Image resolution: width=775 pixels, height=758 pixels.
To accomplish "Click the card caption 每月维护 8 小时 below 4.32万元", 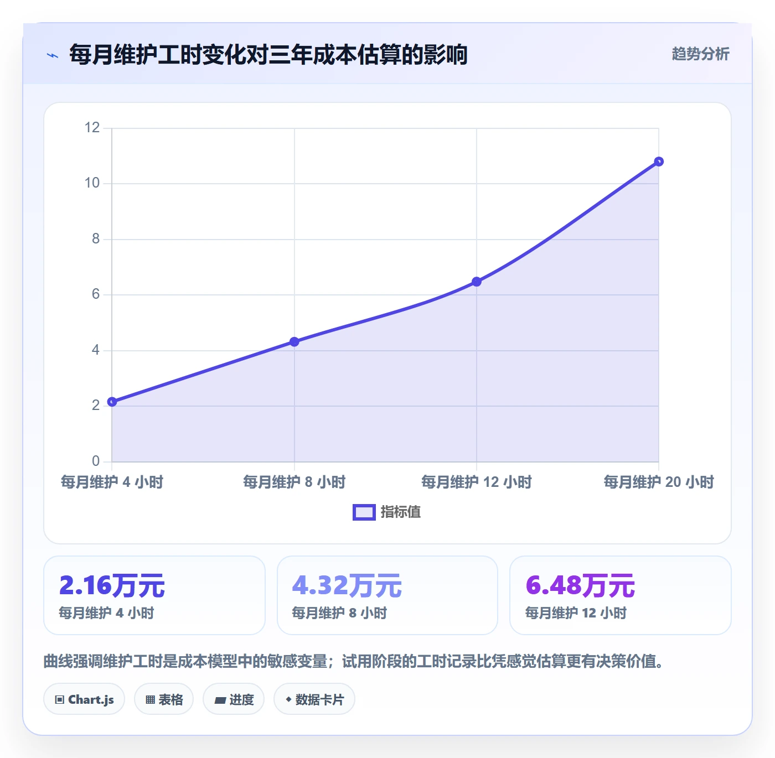I will (x=339, y=613).
